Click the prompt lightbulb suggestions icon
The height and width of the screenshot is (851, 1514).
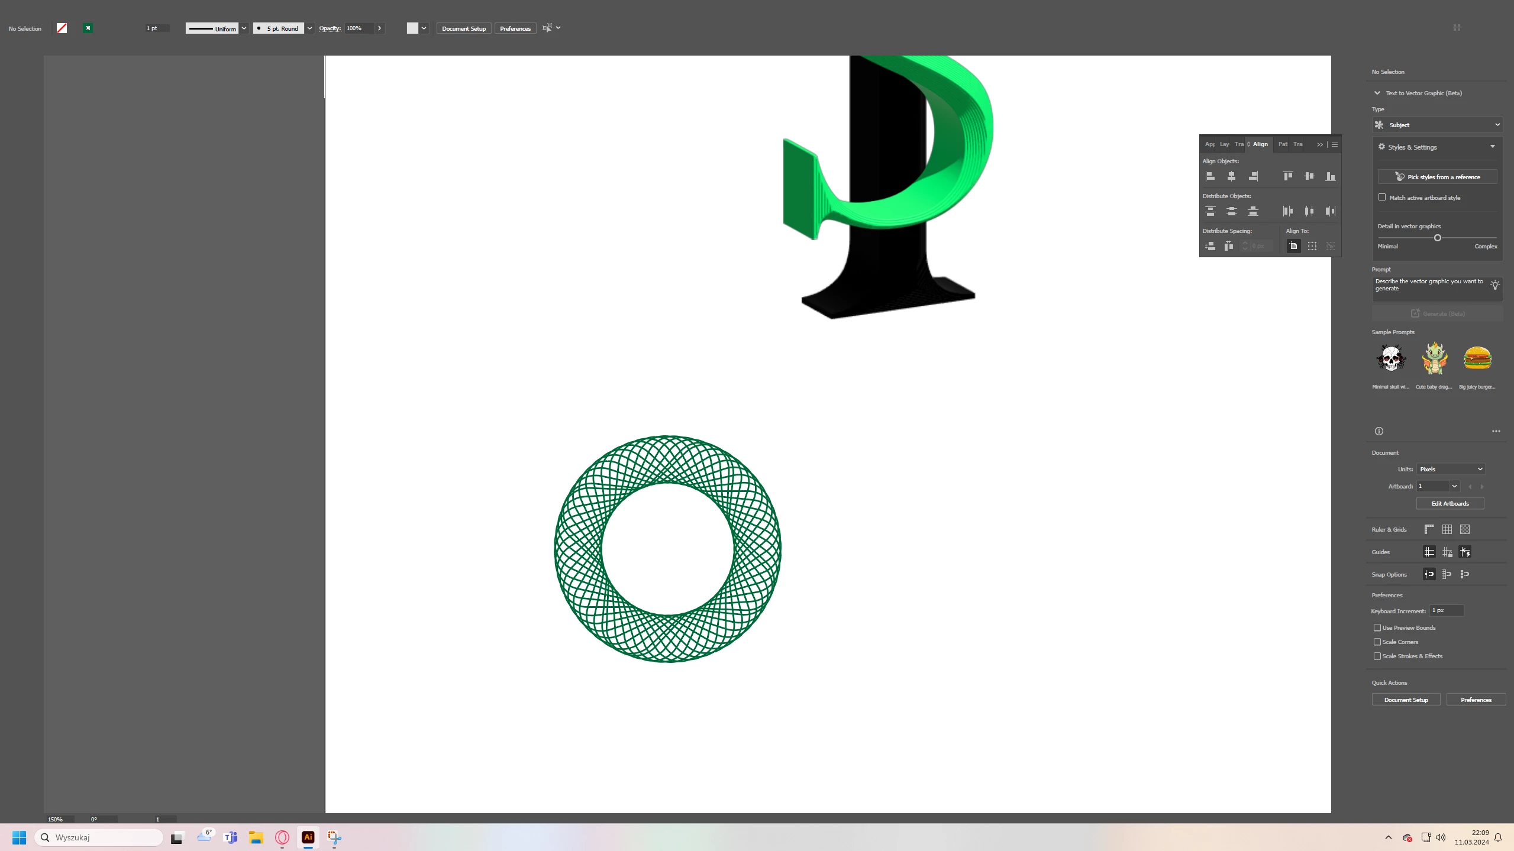coord(1494,285)
